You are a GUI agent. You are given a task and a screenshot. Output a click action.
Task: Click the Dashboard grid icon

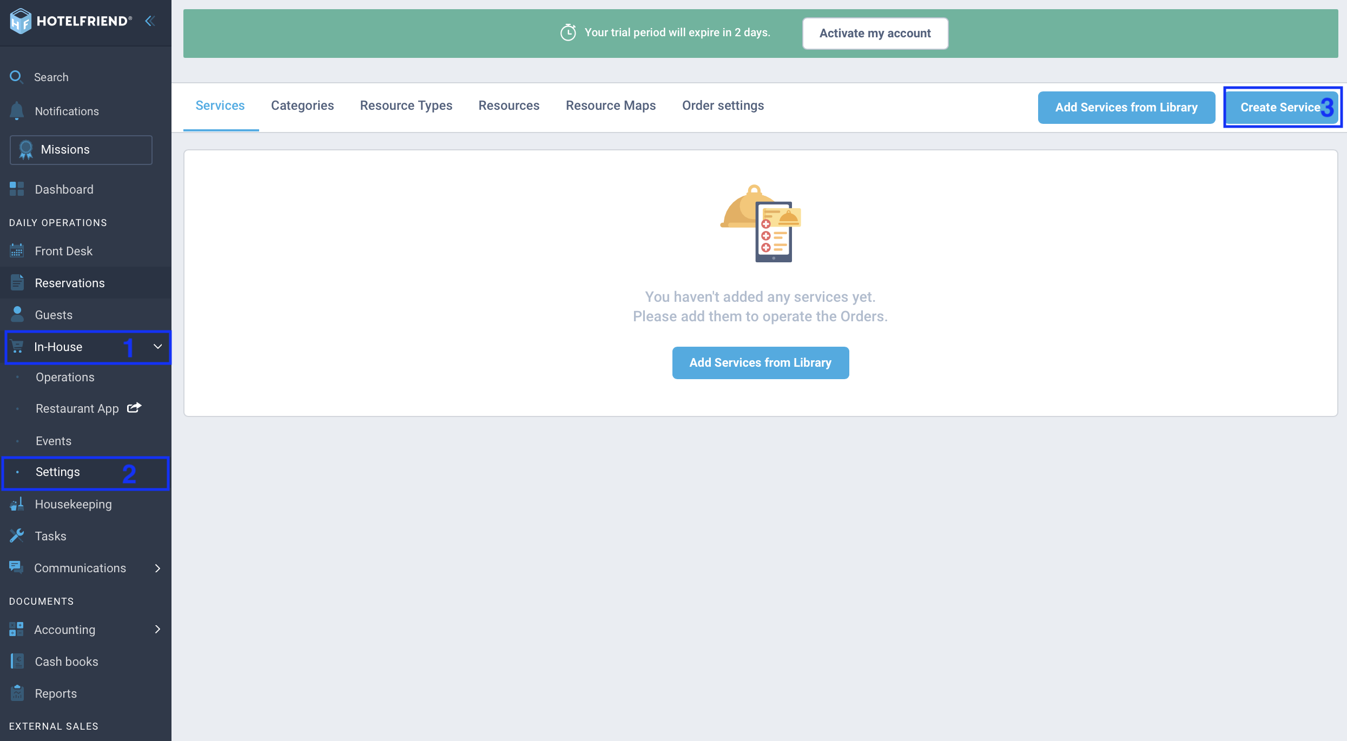coord(17,189)
